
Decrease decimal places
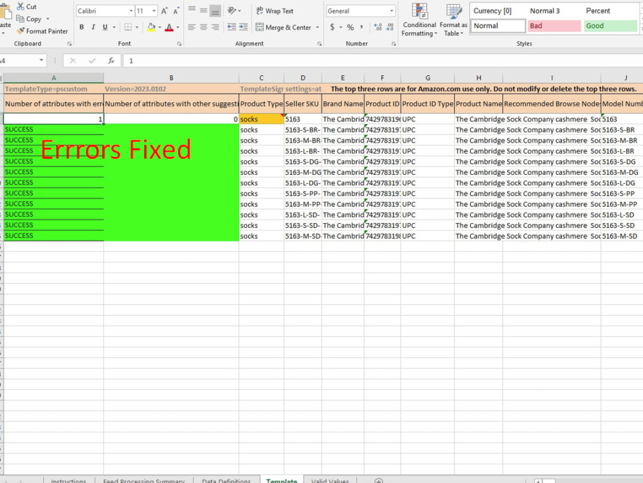[390, 27]
